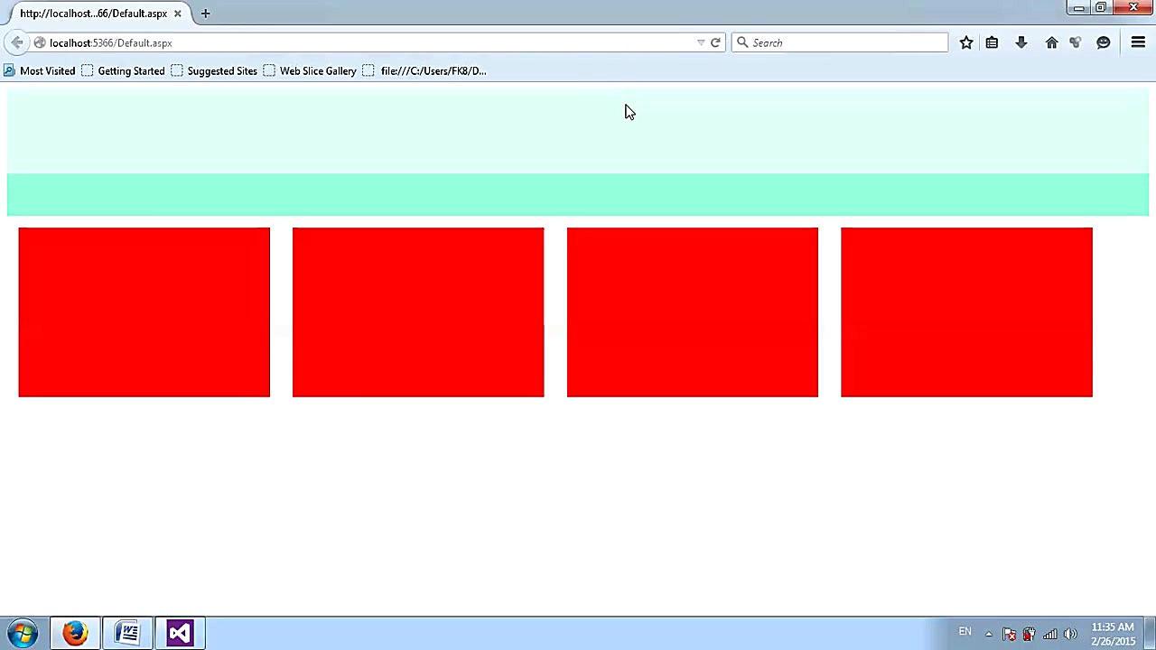Click the Show Desktop strip beside the clock
The width and height of the screenshot is (1156, 650).
[x=1149, y=633]
